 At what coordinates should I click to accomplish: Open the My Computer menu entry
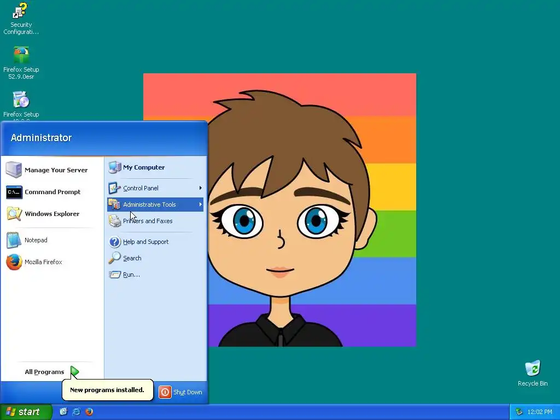(155, 167)
